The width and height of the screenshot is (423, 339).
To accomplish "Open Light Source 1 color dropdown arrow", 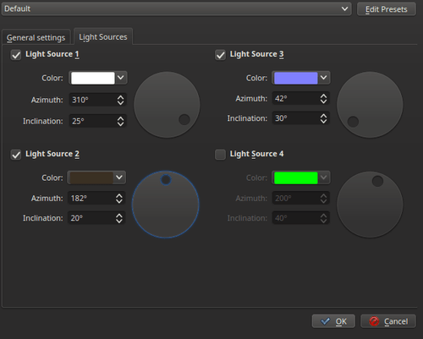I will [121, 78].
